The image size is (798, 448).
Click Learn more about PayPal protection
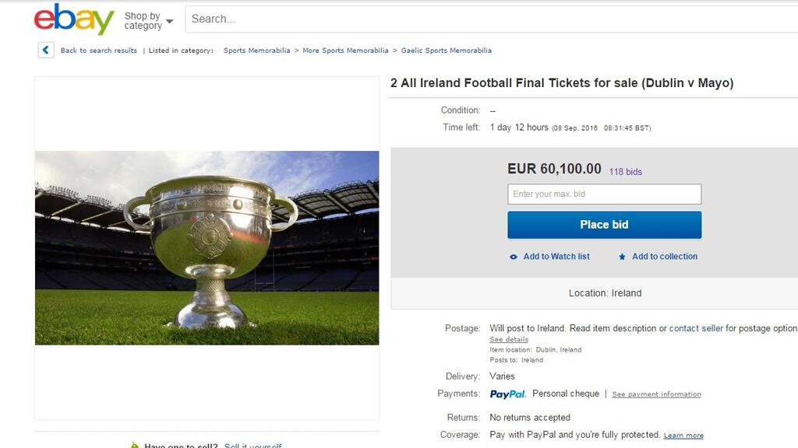click(x=683, y=435)
